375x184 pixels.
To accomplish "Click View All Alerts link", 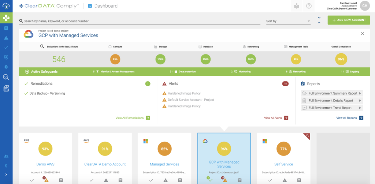I will click(x=276, y=118).
